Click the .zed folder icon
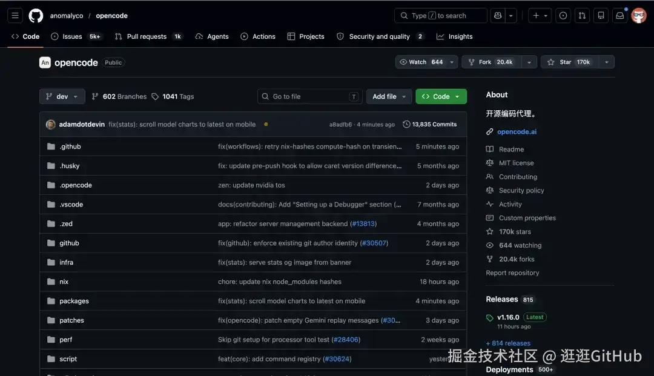The height and width of the screenshot is (376, 654). (51, 223)
